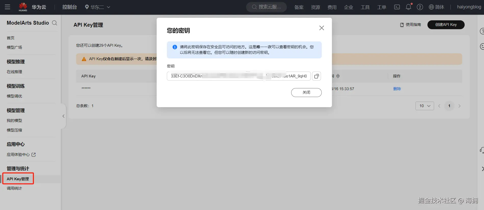Expand the 华东二 region dropdown

coord(98,7)
